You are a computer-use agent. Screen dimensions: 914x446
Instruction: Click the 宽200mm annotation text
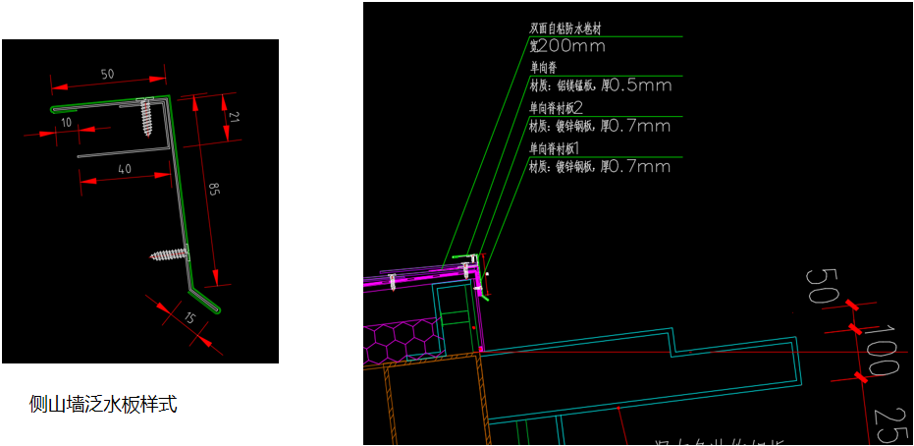point(567,46)
